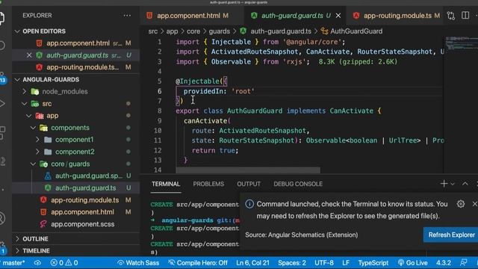This screenshot has height=269, width=478.
Task: Open Run and Debug view in activity bar
Action: pos(2,104)
